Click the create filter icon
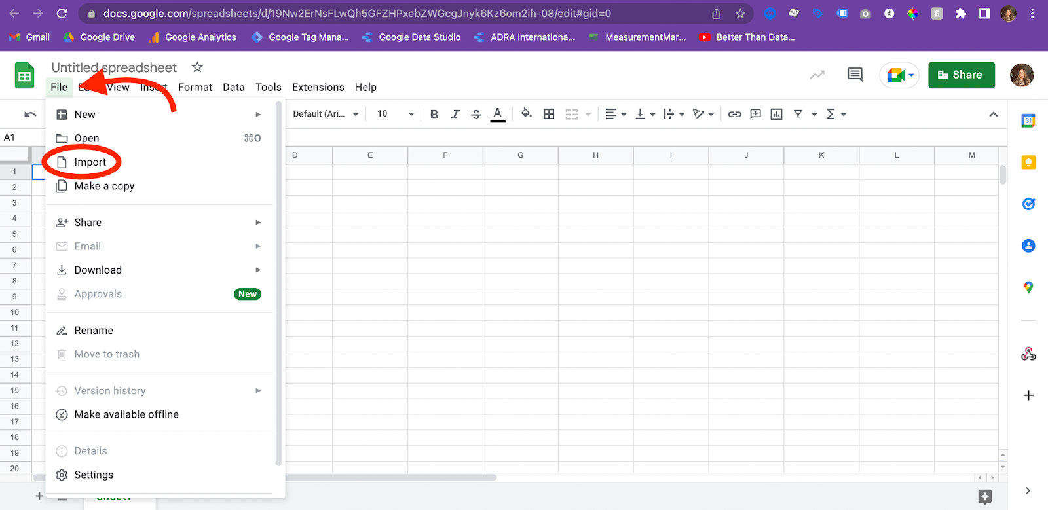 pos(798,114)
